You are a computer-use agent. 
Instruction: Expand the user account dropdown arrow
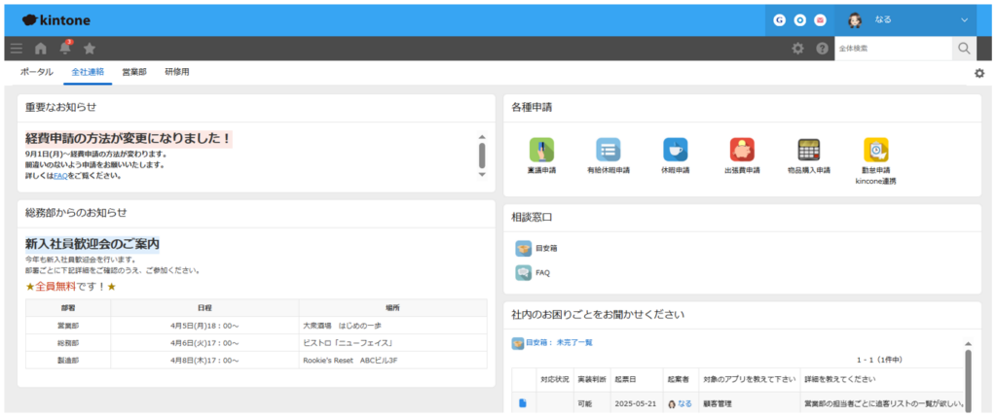965,19
